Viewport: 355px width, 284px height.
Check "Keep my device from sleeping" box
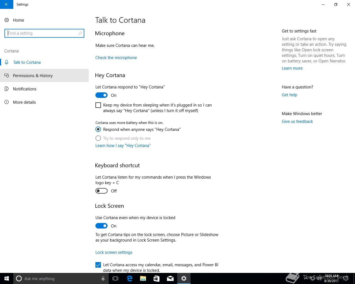pyautogui.click(x=98, y=105)
